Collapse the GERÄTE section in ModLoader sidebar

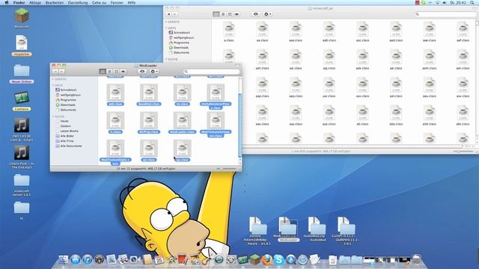click(x=53, y=79)
